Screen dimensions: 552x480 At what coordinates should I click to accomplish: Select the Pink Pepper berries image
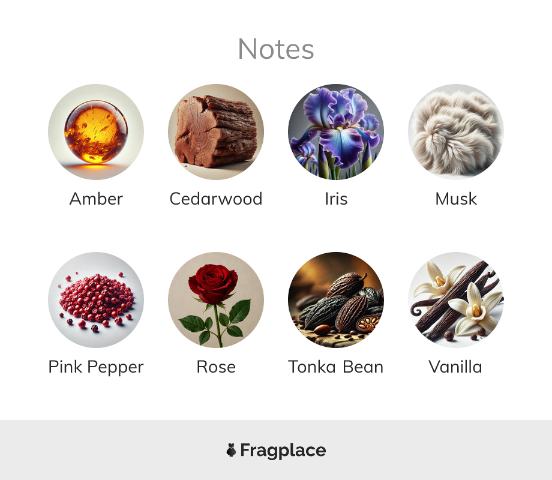96,299
